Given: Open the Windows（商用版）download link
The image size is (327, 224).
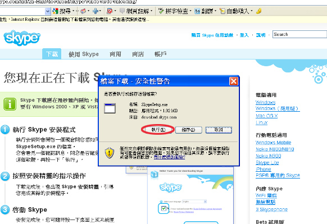Looking at the screenshot, I should (x=278, y=108).
